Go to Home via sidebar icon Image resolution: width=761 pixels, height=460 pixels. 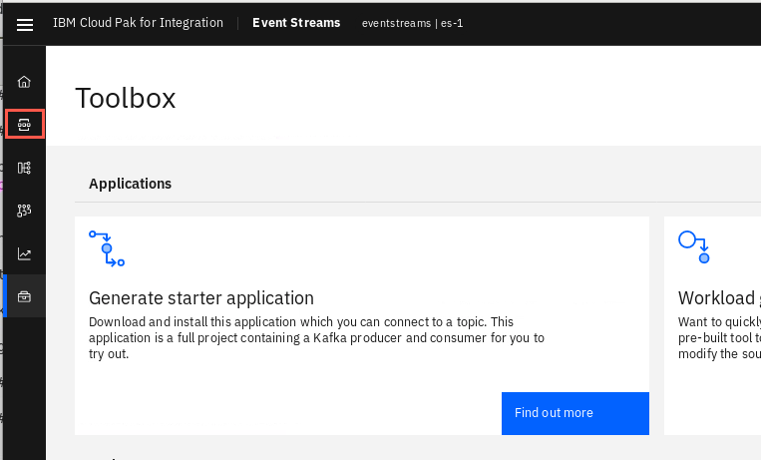click(24, 82)
